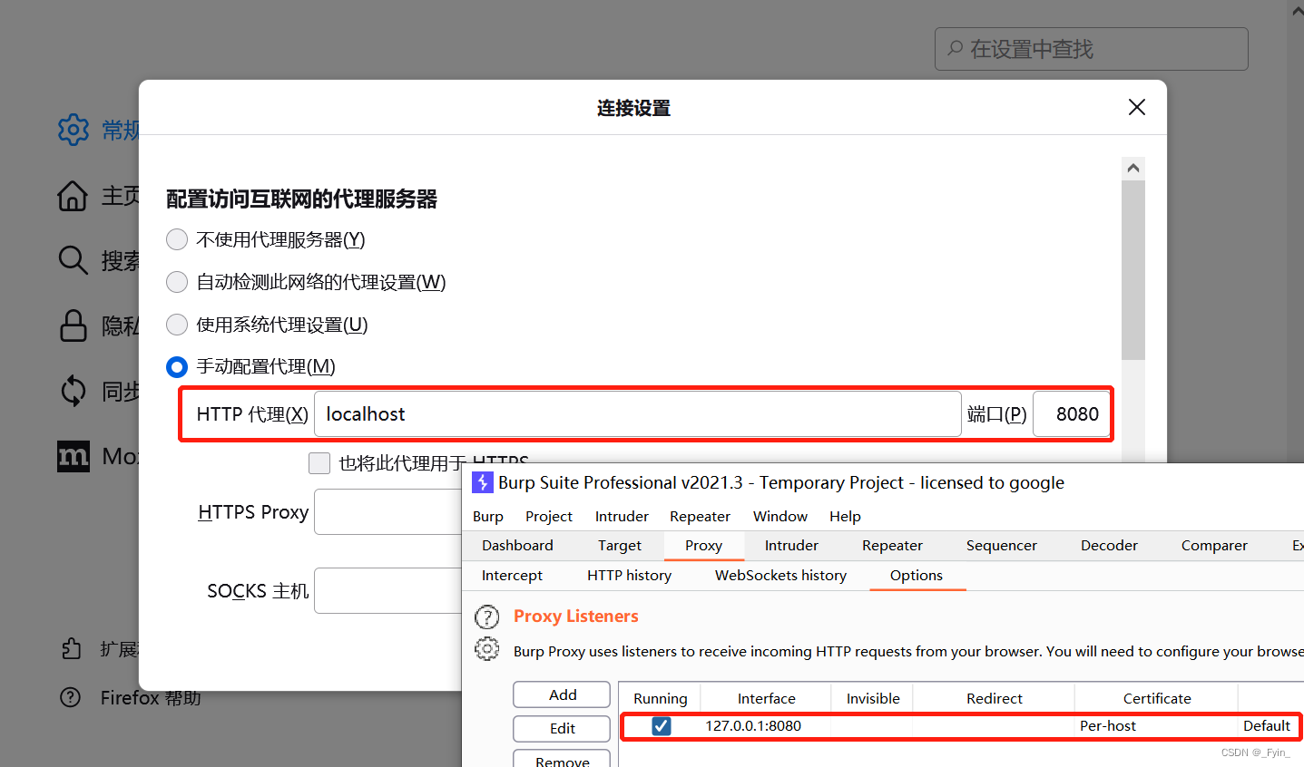Open Sync settings icon in sidebar
1304x767 pixels.
click(73, 391)
